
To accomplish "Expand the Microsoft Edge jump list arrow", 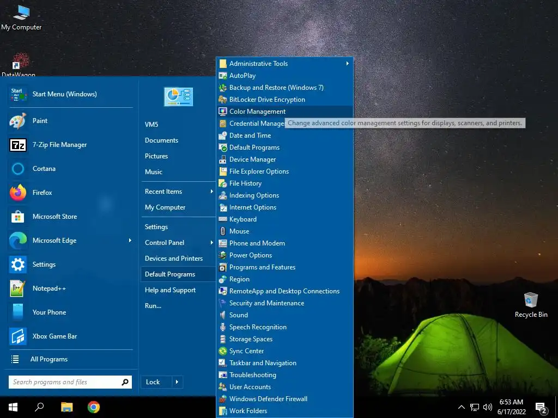I will 130,241.
